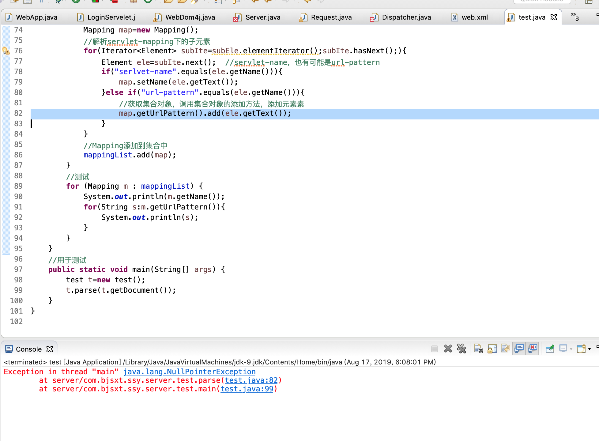The width and height of the screenshot is (599, 441).
Task: Click the "url-pattern" string on line 80
Action: tap(170, 92)
